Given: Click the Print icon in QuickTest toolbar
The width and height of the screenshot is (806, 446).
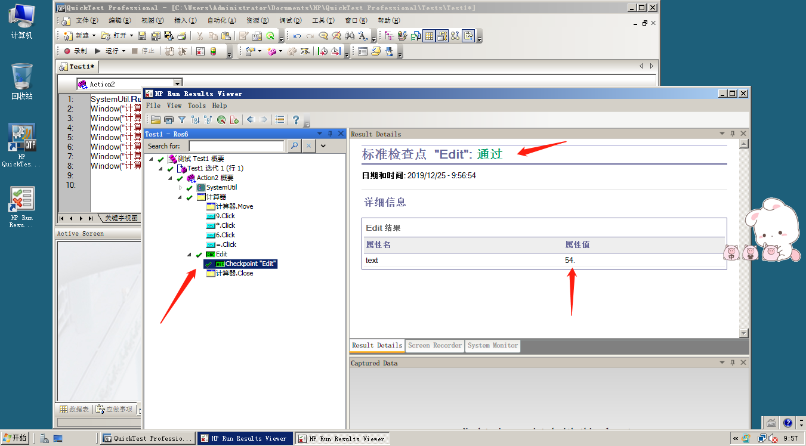Looking at the screenshot, I should click(x=182, y=36).
